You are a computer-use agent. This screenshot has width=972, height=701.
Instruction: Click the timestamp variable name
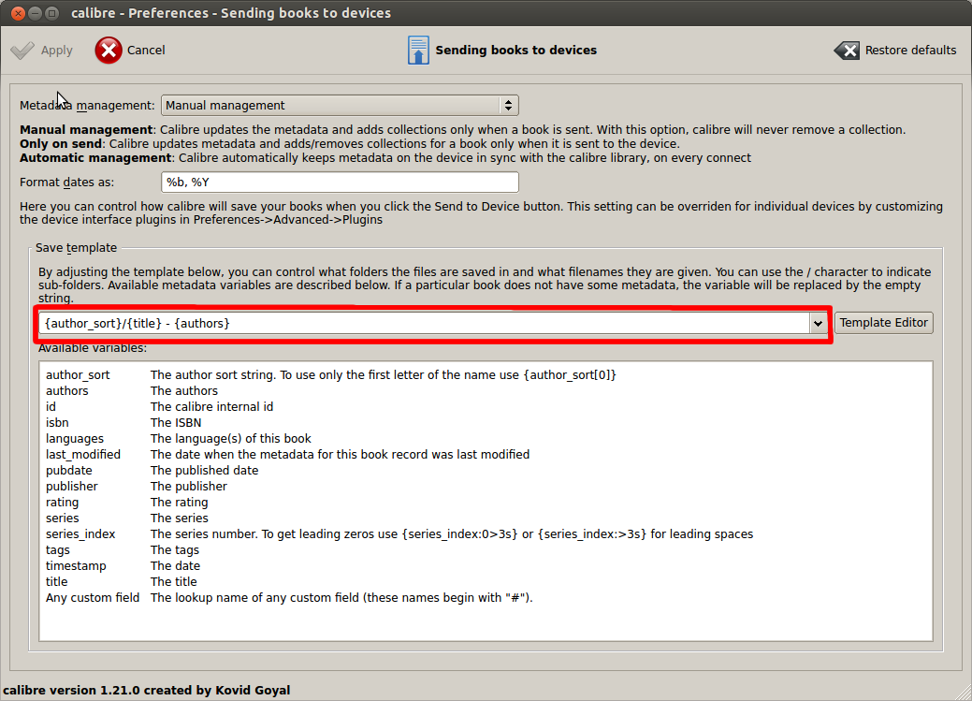point(76,566)
